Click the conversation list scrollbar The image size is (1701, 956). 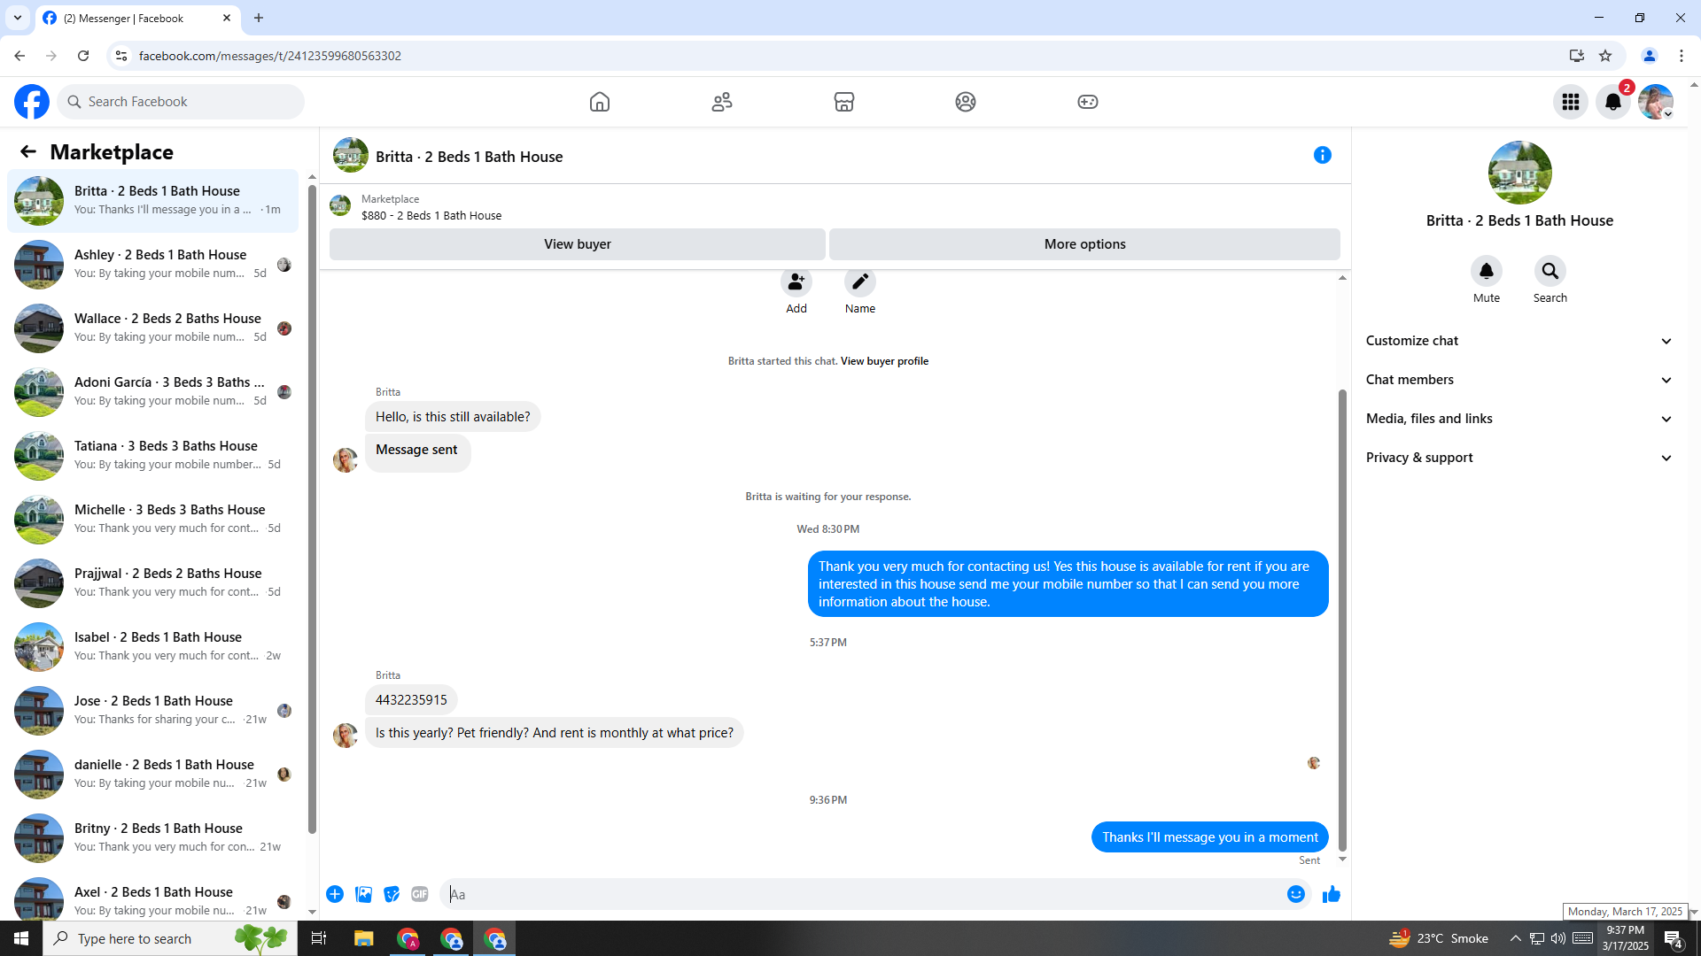pyautogui.click(x=312, y=509)
